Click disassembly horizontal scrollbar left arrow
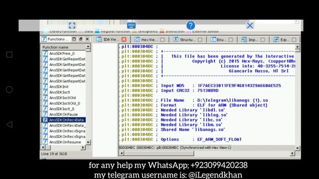 click(122, 154)
